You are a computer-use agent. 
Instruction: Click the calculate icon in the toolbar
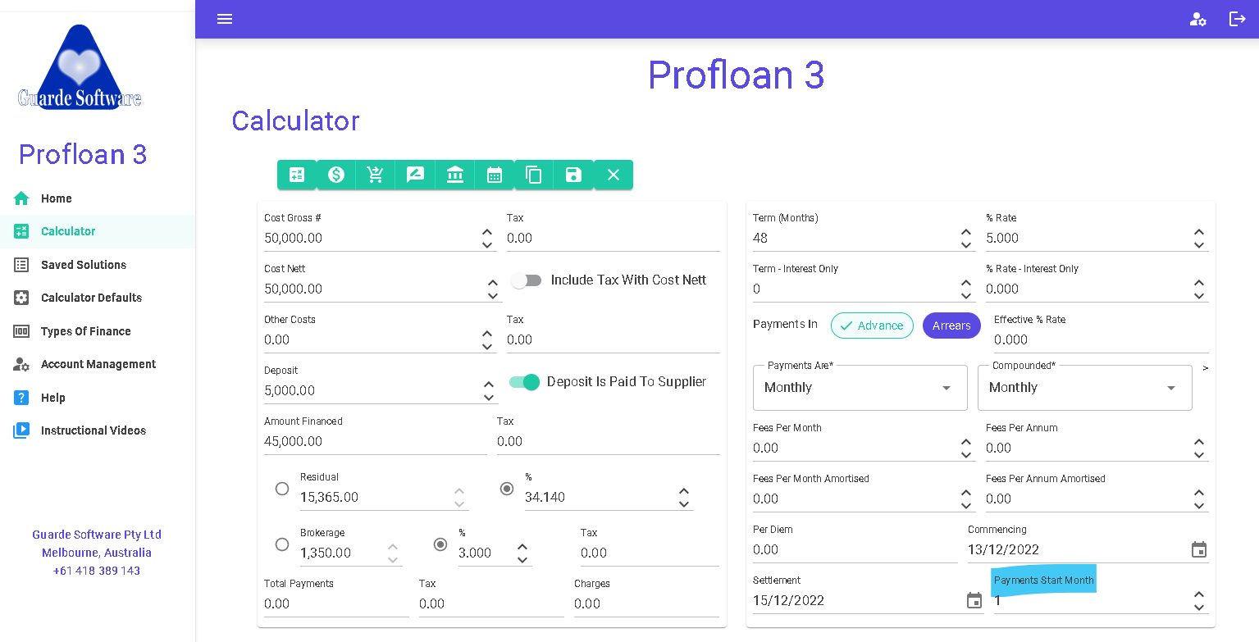pos(297,175)
